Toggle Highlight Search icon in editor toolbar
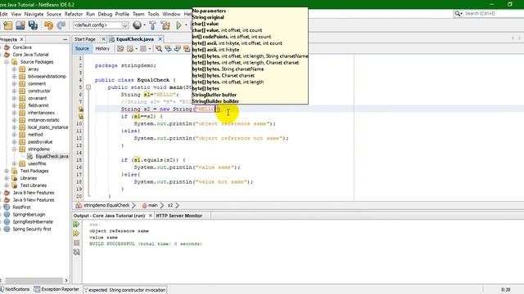 coord(187,49)
